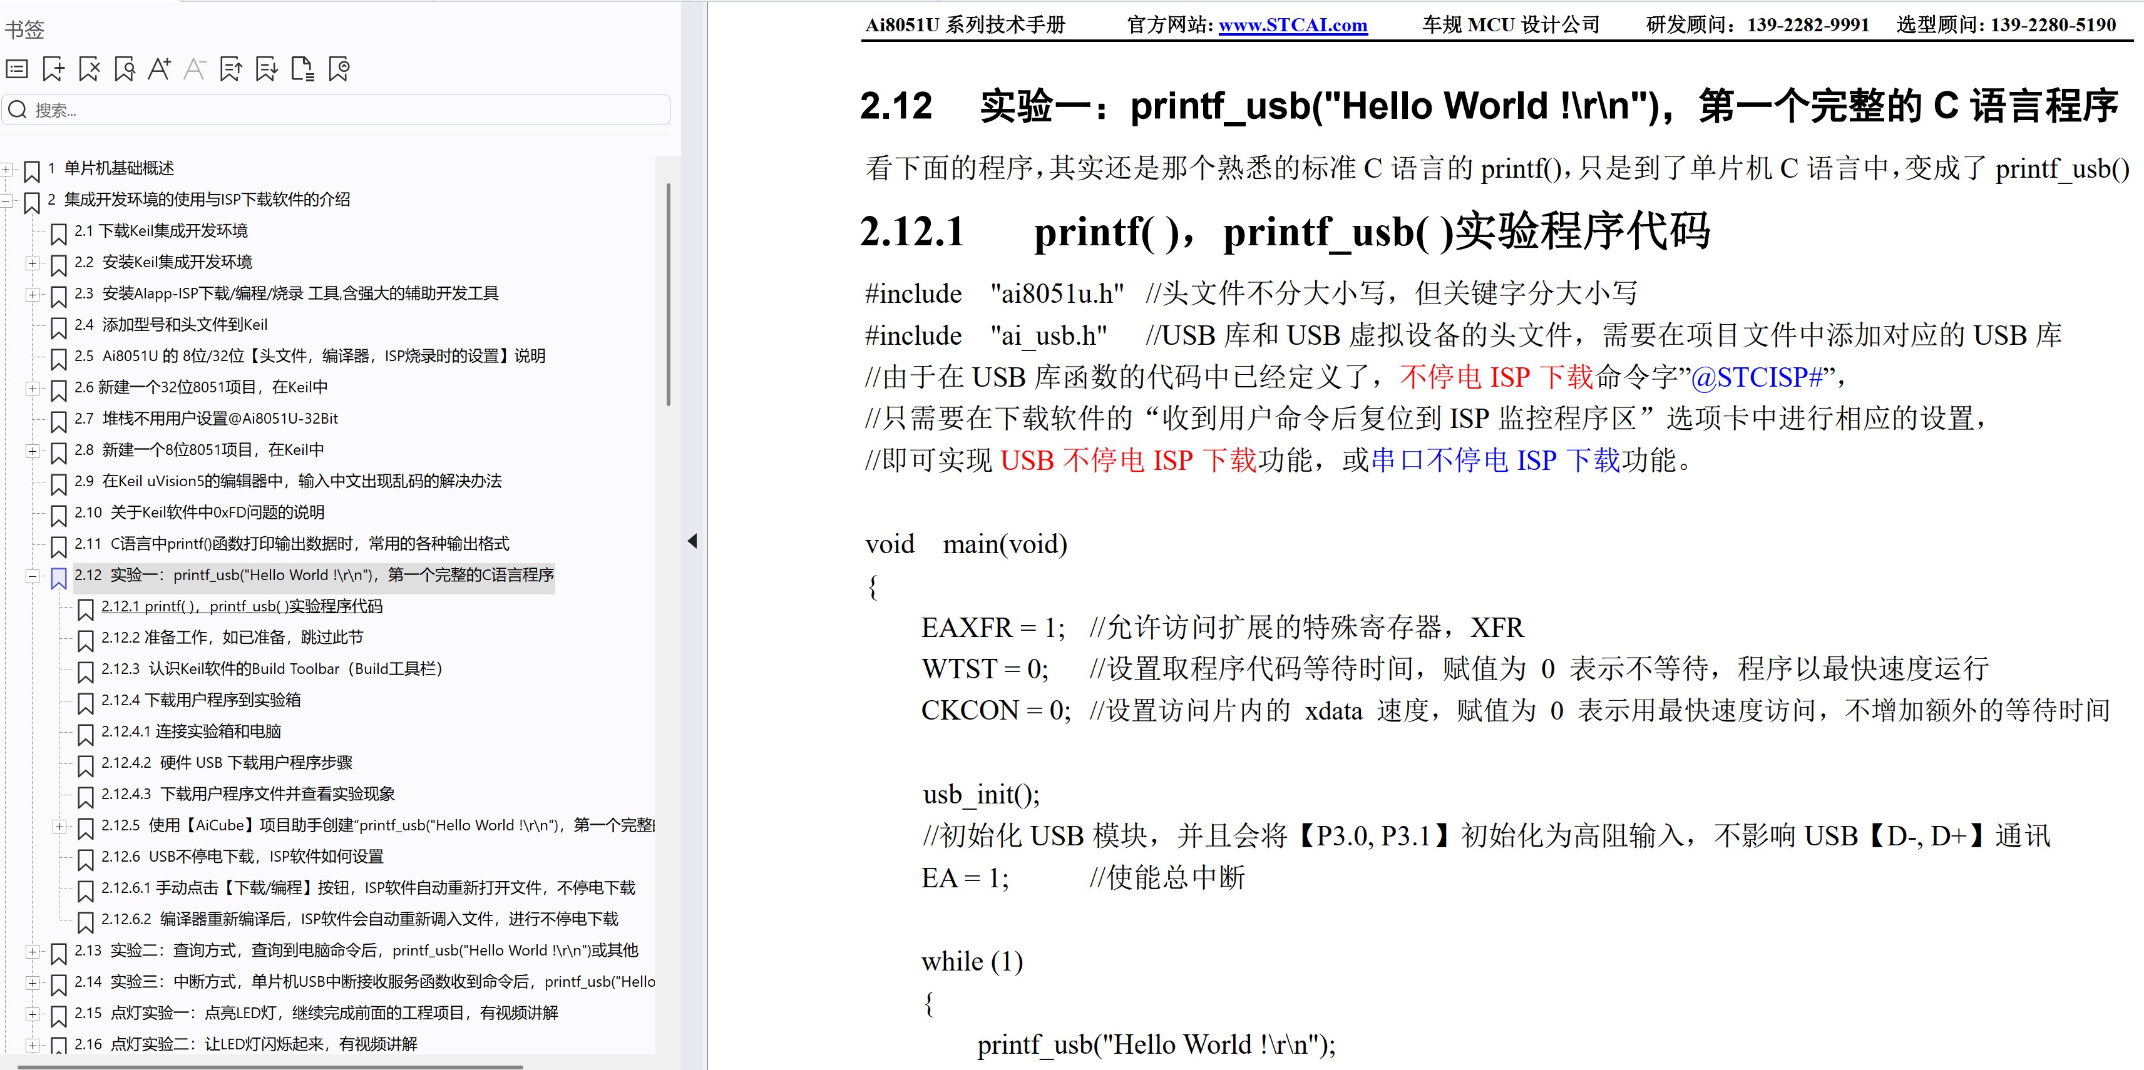Open bookmark 2.12.2 准备工作
Screen dimensions: 2144x1070
[232, 638]
